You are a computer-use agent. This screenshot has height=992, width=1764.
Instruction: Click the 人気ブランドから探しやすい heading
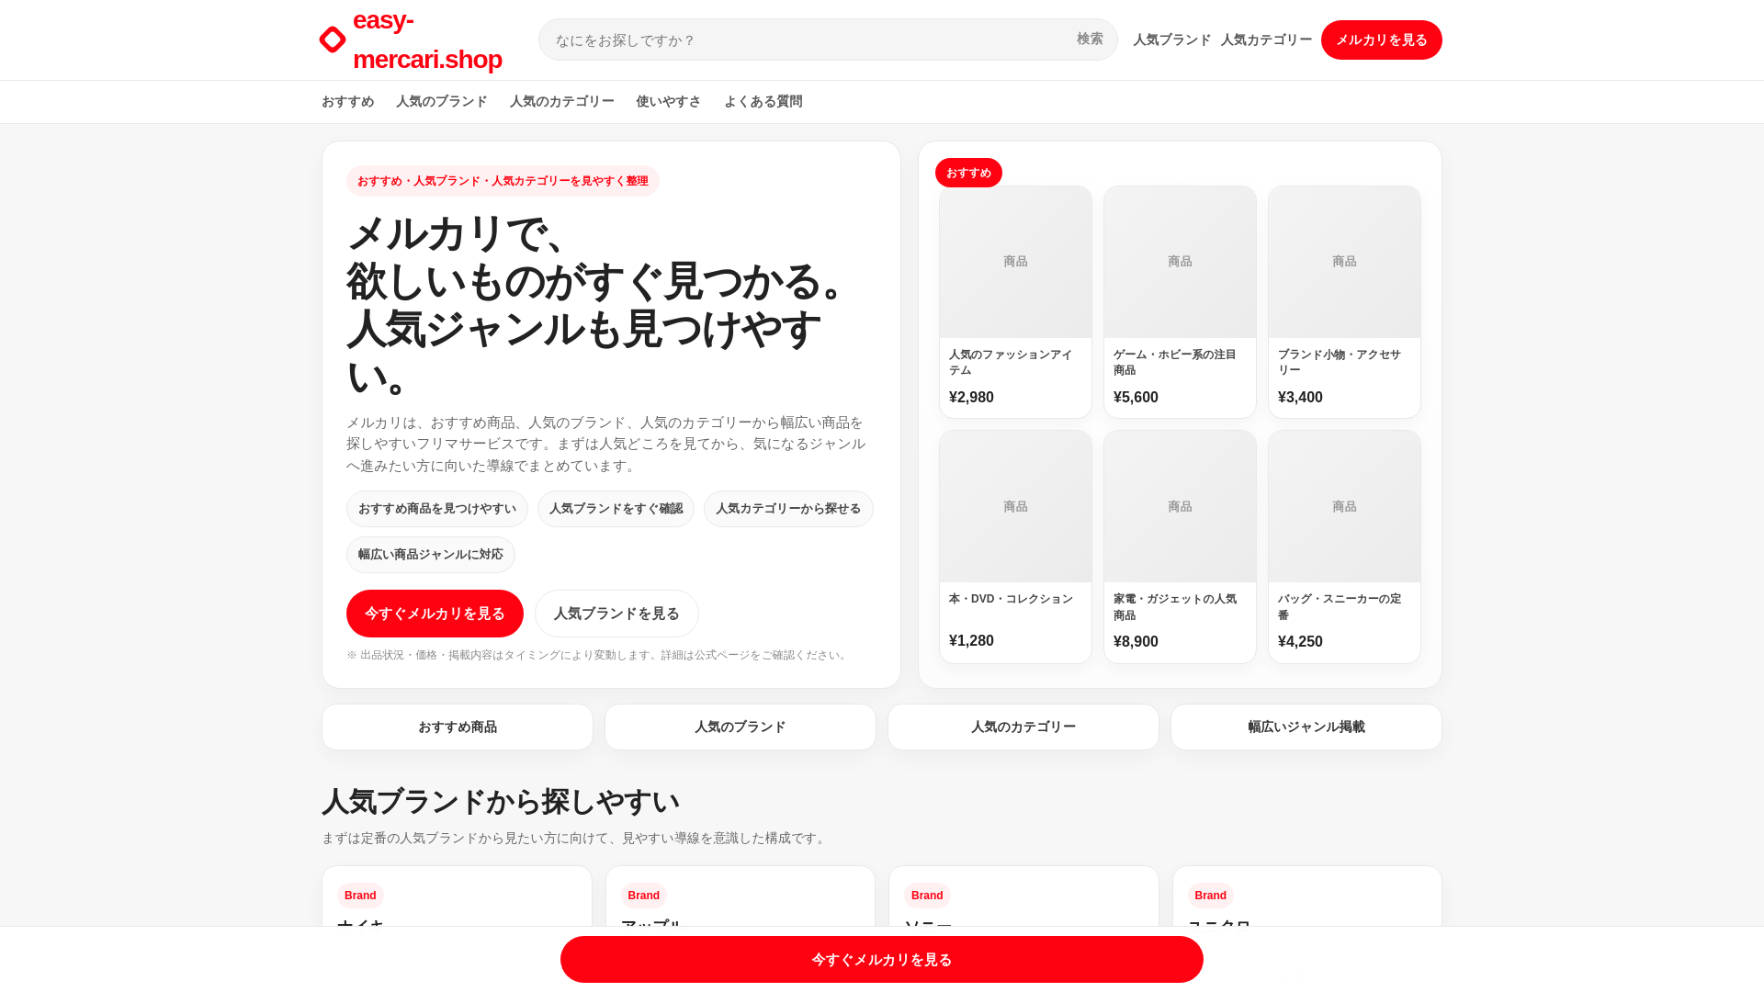pos(501,802)
